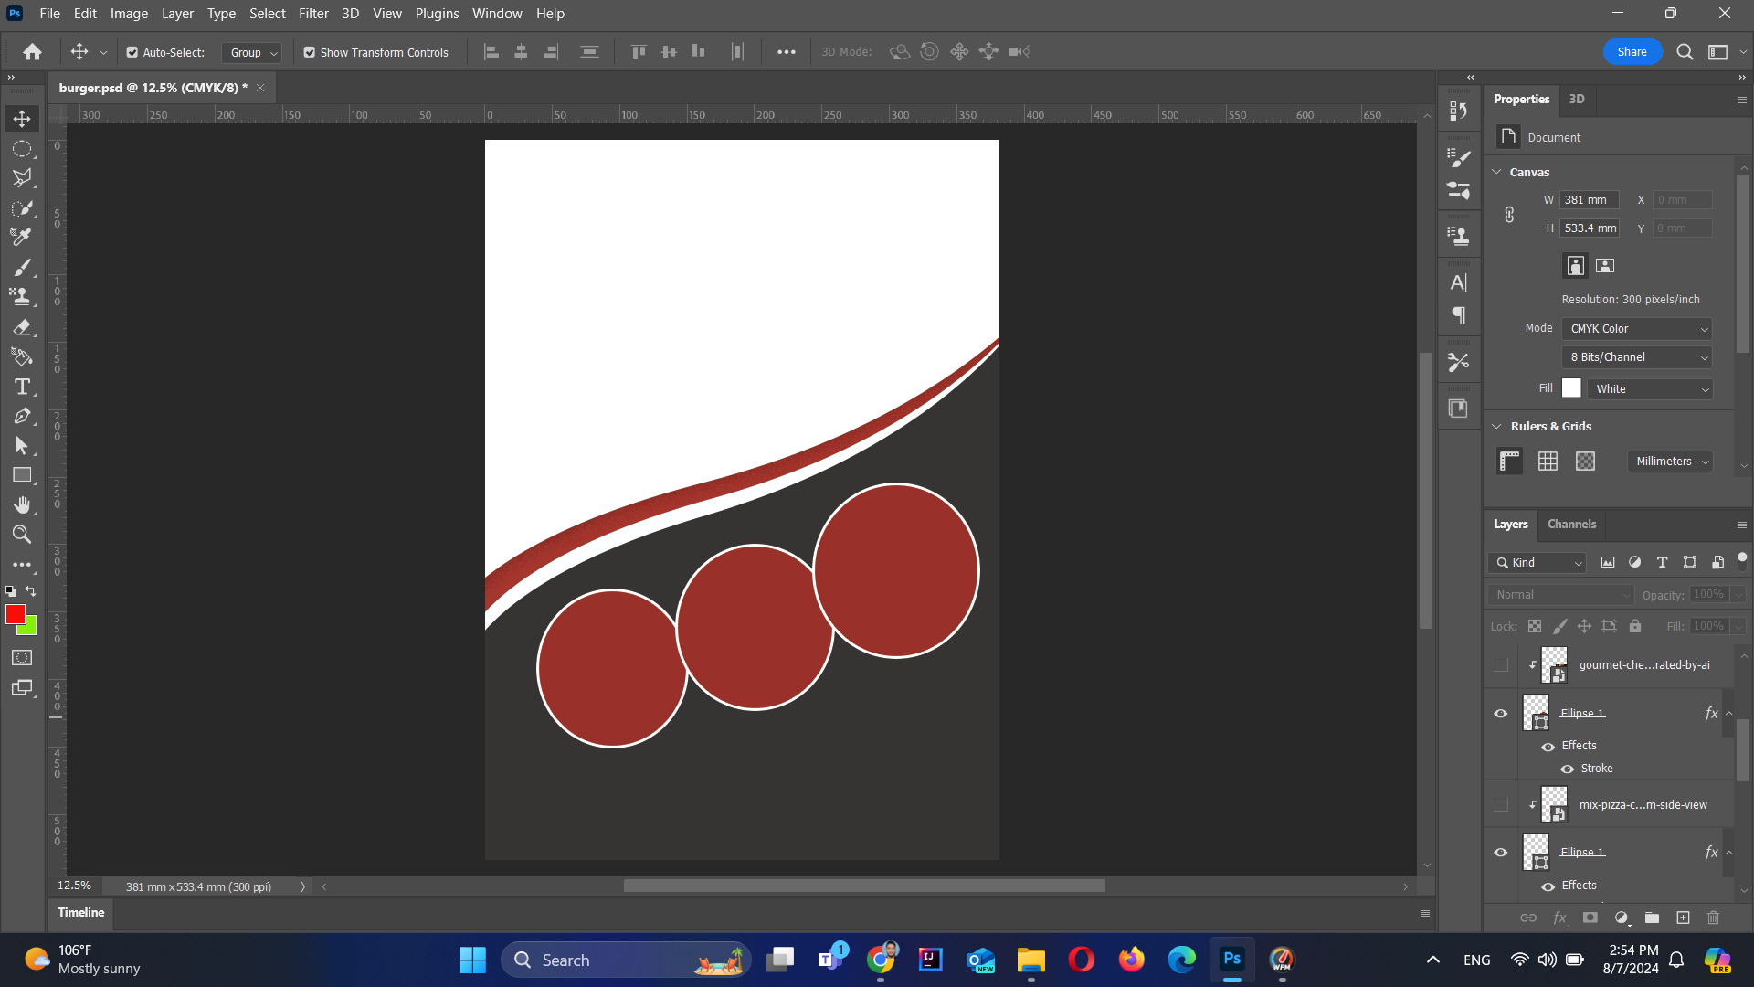Toggle layer filtering switch on
Screen dimensions: 1754x987
1742,561
